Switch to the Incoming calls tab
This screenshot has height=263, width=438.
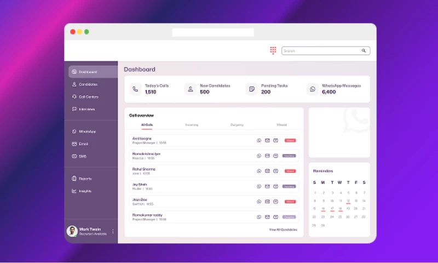coord(192,125)
